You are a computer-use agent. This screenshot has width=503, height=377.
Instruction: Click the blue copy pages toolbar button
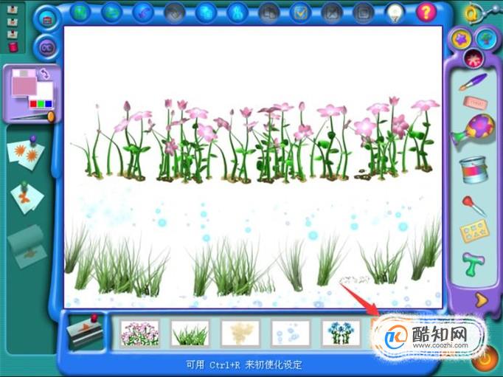pyautogui.click(x=206, y=13)
